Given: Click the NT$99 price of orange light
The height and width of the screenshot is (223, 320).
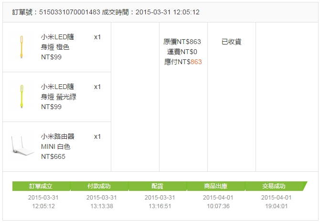Looking at the screenshot, I should pos(51,57).
